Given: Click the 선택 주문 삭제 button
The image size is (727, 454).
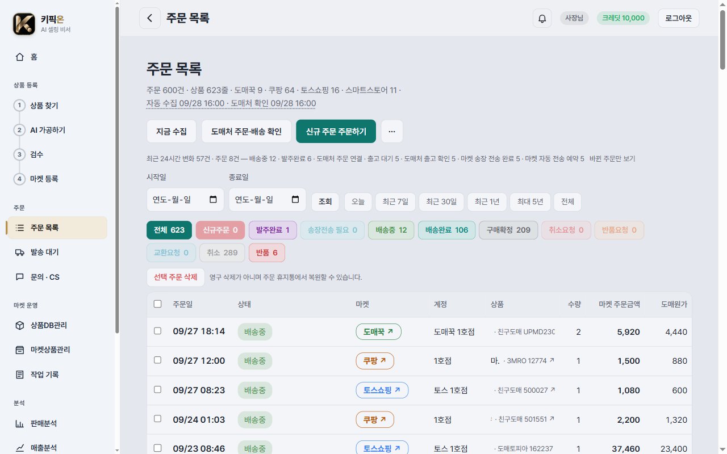Looking at the screenshot, I should pos(176,278).
